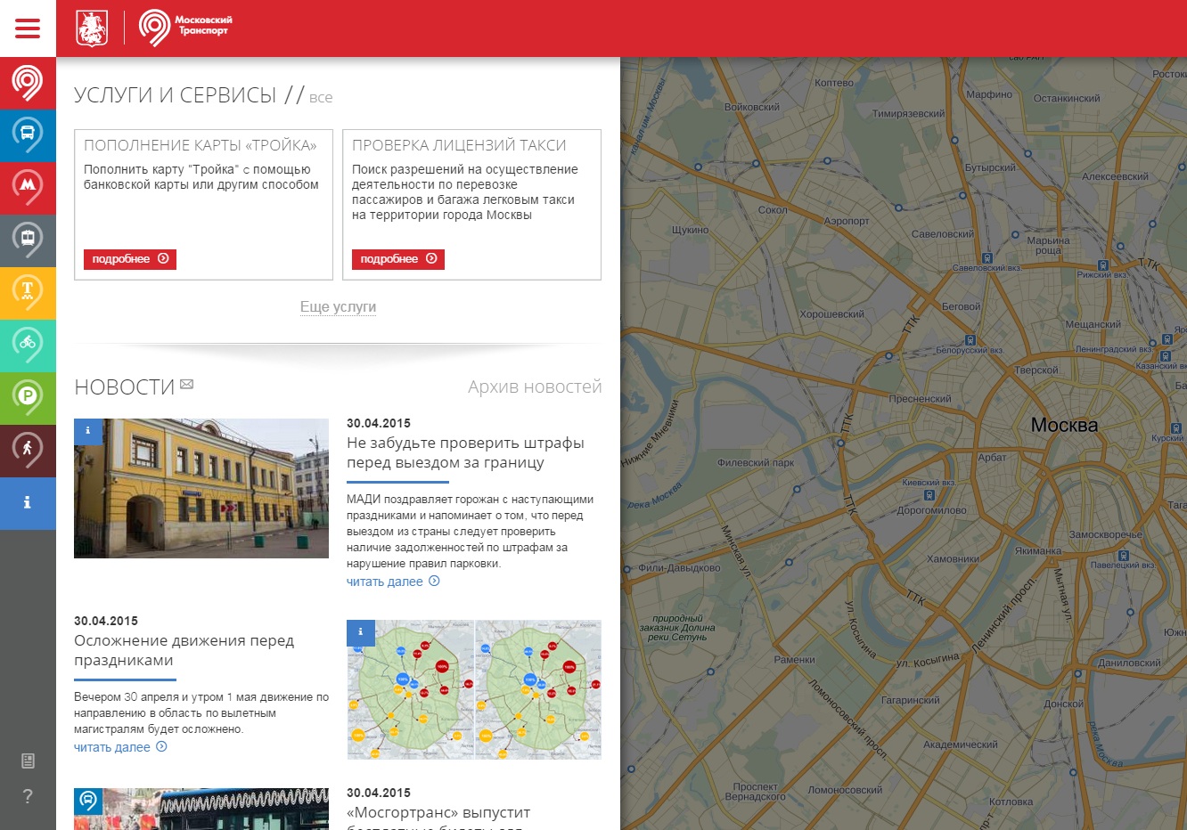Viewport: 1187px width, 830px height.
Task: Select the bus transport sidebar icon
Action: 28,135
